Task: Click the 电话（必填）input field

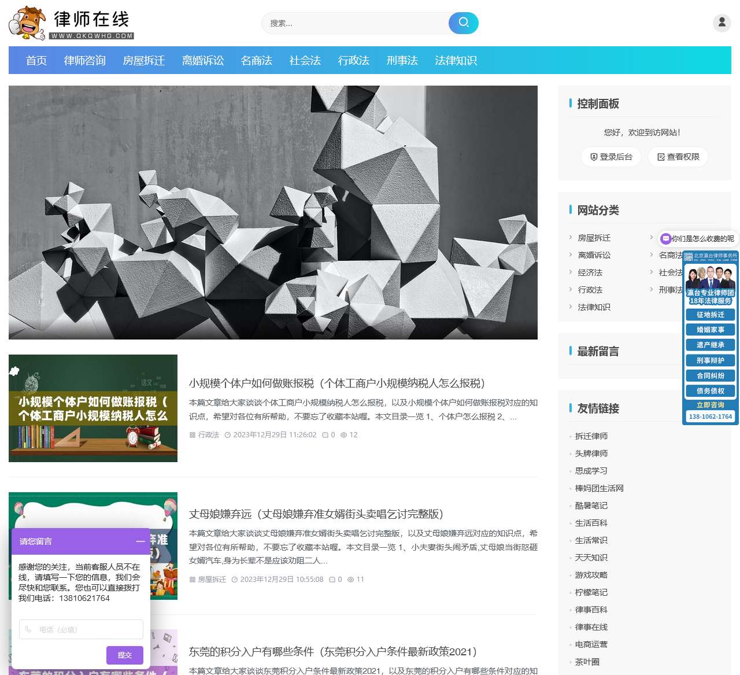Action: point(81,629)
